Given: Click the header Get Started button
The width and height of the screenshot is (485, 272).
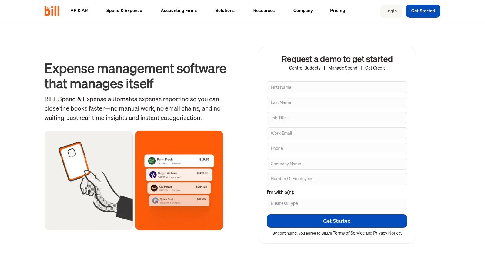Looking at the screenshot, I should [423, 11].
